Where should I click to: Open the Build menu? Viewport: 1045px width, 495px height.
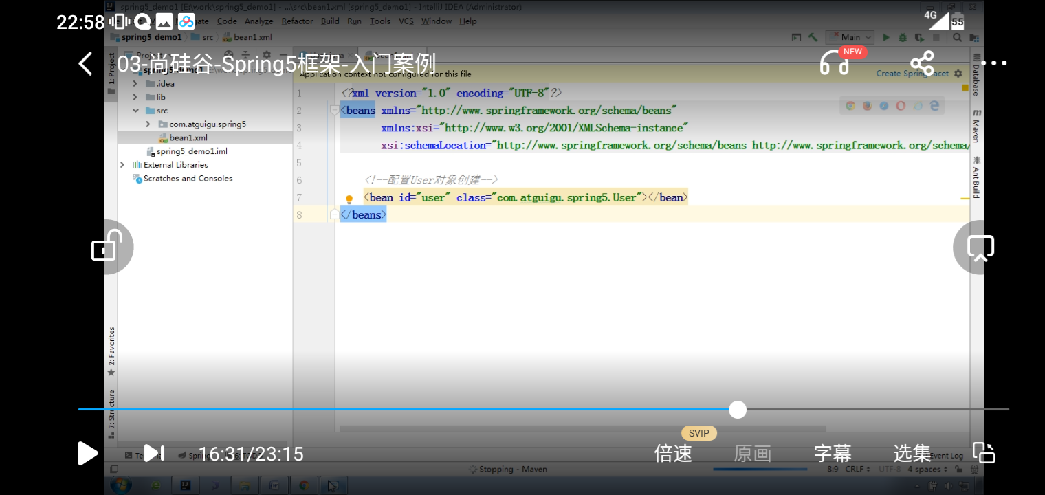point(331,21)
